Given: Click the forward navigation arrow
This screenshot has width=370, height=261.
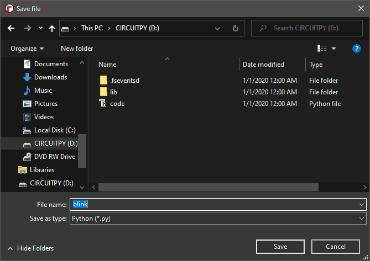Looking at the screenshot, I should pos(28,29).
